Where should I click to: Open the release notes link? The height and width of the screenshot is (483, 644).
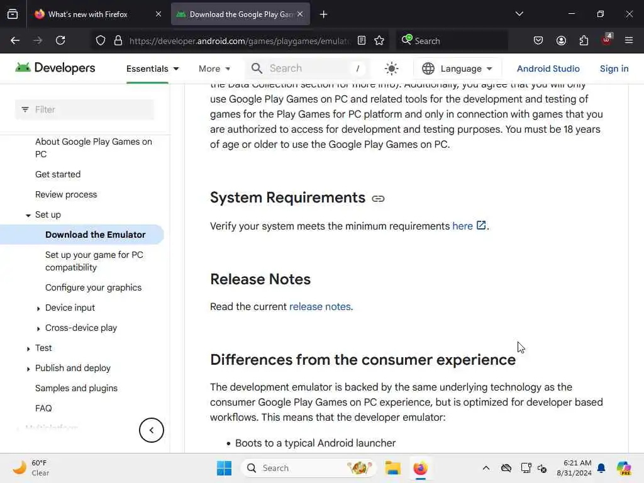[x=320, y=307]
